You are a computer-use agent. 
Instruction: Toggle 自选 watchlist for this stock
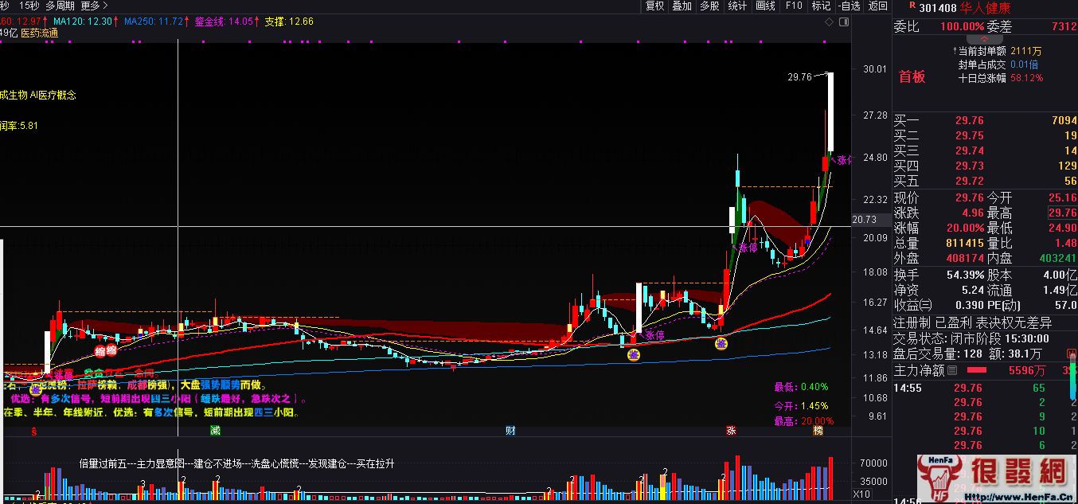[850, 6]
